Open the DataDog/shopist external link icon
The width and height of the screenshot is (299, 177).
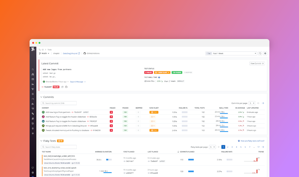pos(79,53)
